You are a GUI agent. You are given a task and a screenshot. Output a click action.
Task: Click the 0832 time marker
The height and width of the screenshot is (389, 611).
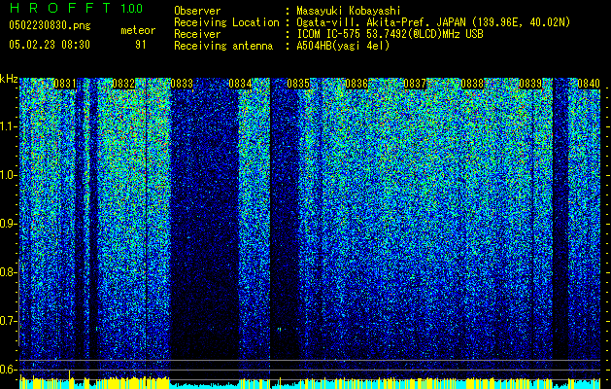(123, 84)
